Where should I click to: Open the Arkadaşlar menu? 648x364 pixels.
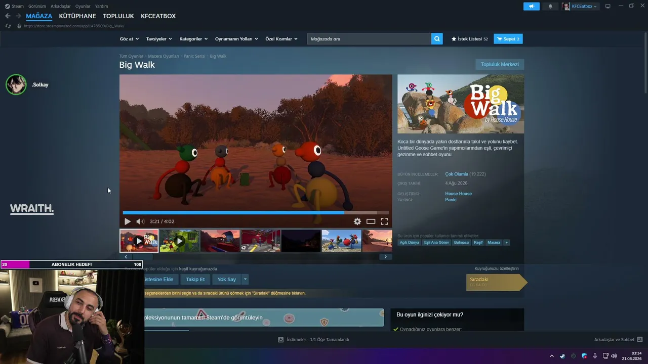coord(61,6)
